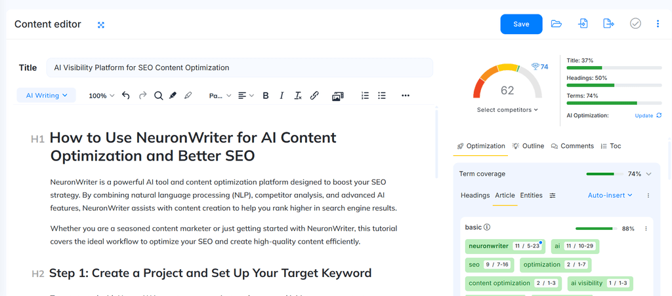Image resolution: width=672 pixels, height=296 pixels.
Task: Expand the Select competitors dropdown
Action: (507, 110)
